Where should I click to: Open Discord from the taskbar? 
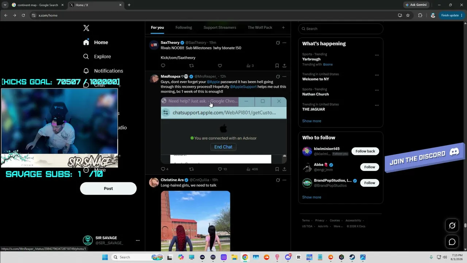tap(288, 257)
